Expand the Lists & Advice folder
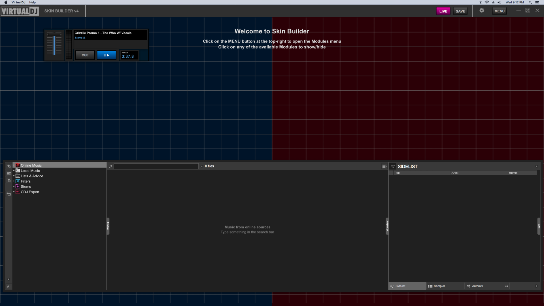The width and height of the screenshot is (544, 306). point(14,176)
